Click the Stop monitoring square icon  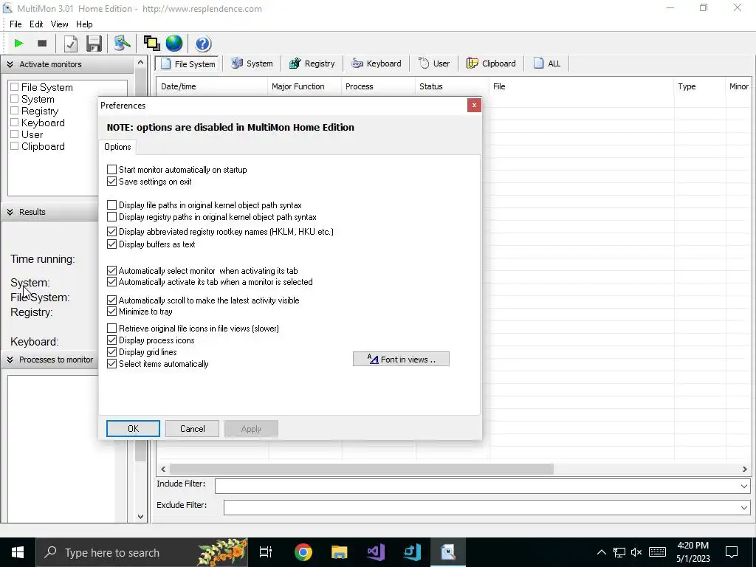pyautogui.click(x=42, y=44)
